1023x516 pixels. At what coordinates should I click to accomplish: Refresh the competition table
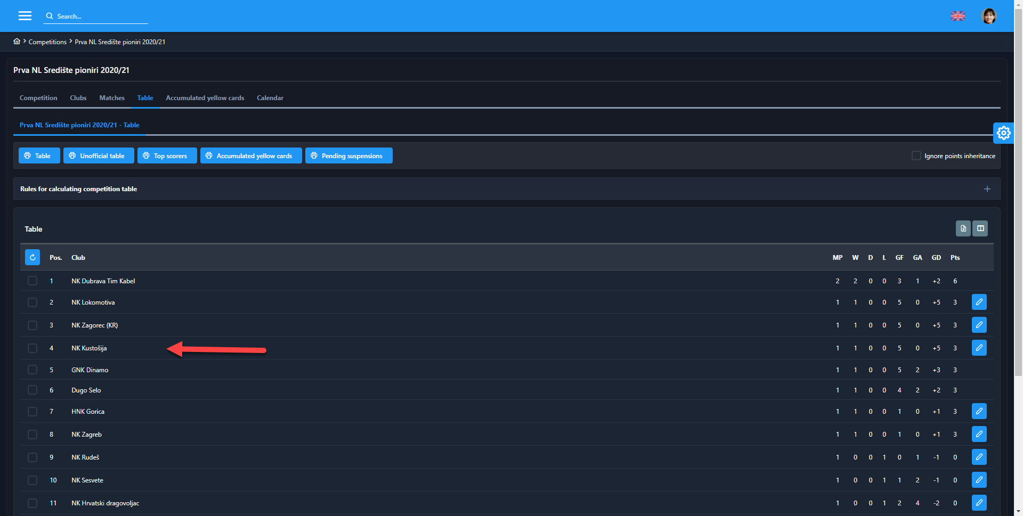pos(33,257)
